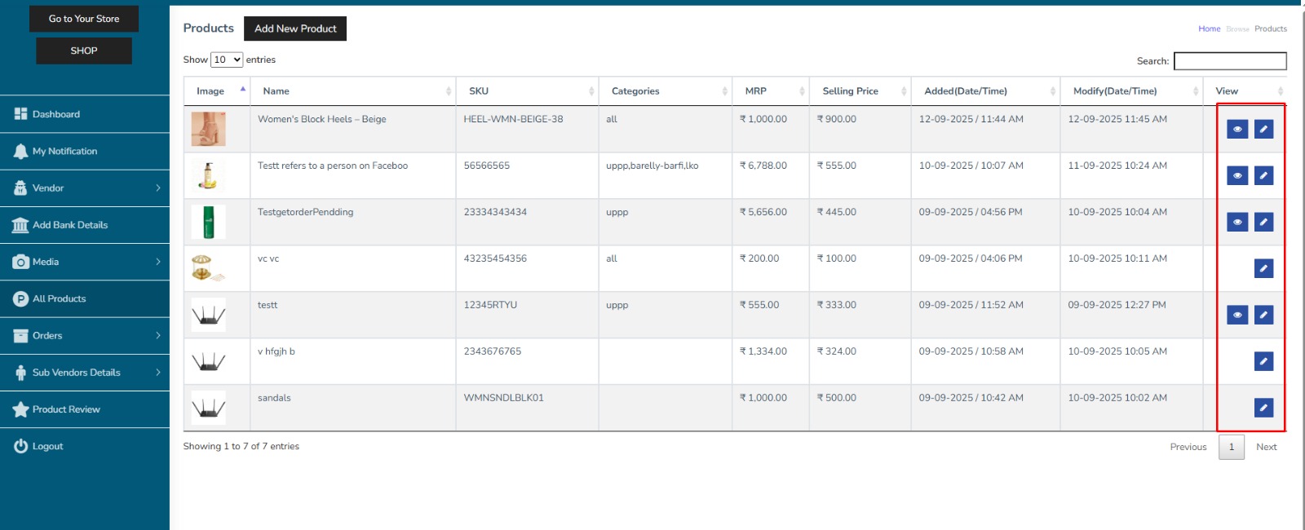Open My Notification bell icon
Viewport: 1305px width, 530px height.
(x=20, y=152)
